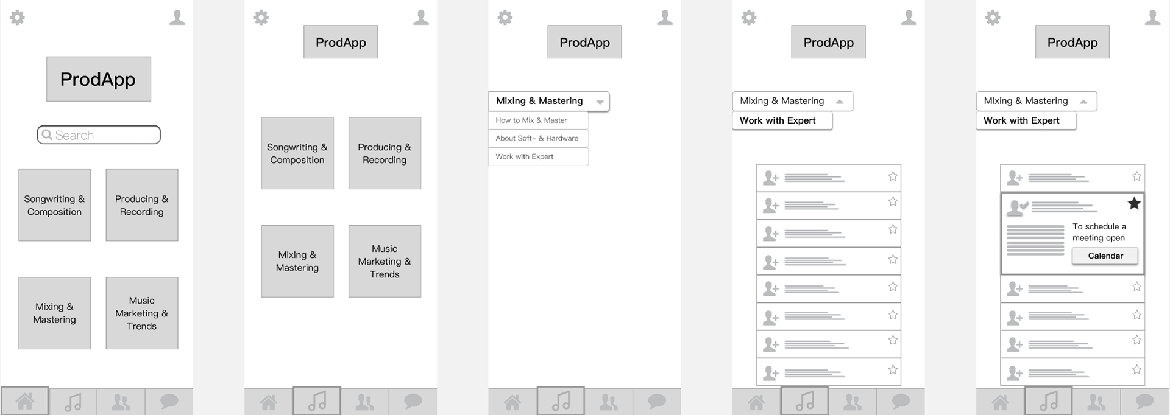Click the gear icon on the Calendar card screen
The height and width of the screenshot is (415, 1170).
point(993,18)
